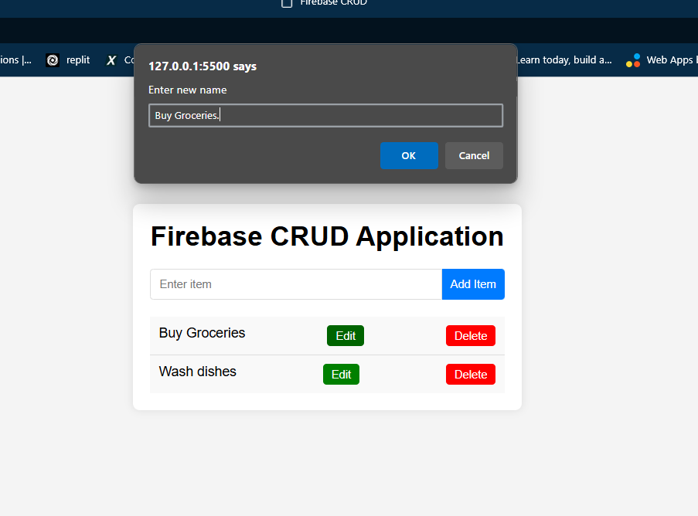The image size is (698, 516).
Task: Click the '127.0.0.1:5500 says' dialog title
Action: point(203,66)
